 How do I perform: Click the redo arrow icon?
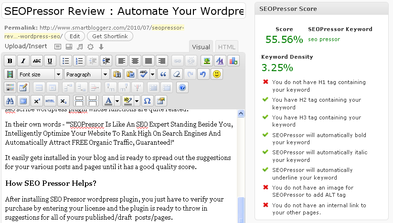[190, 74]
